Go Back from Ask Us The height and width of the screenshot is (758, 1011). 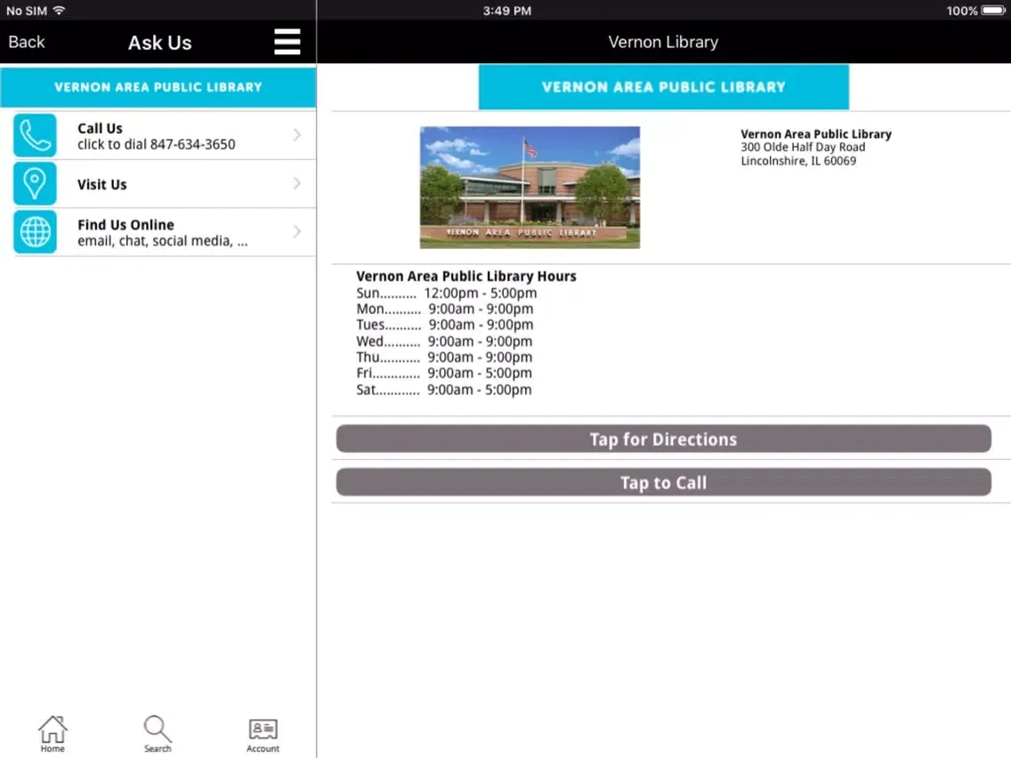click(27, 42)
